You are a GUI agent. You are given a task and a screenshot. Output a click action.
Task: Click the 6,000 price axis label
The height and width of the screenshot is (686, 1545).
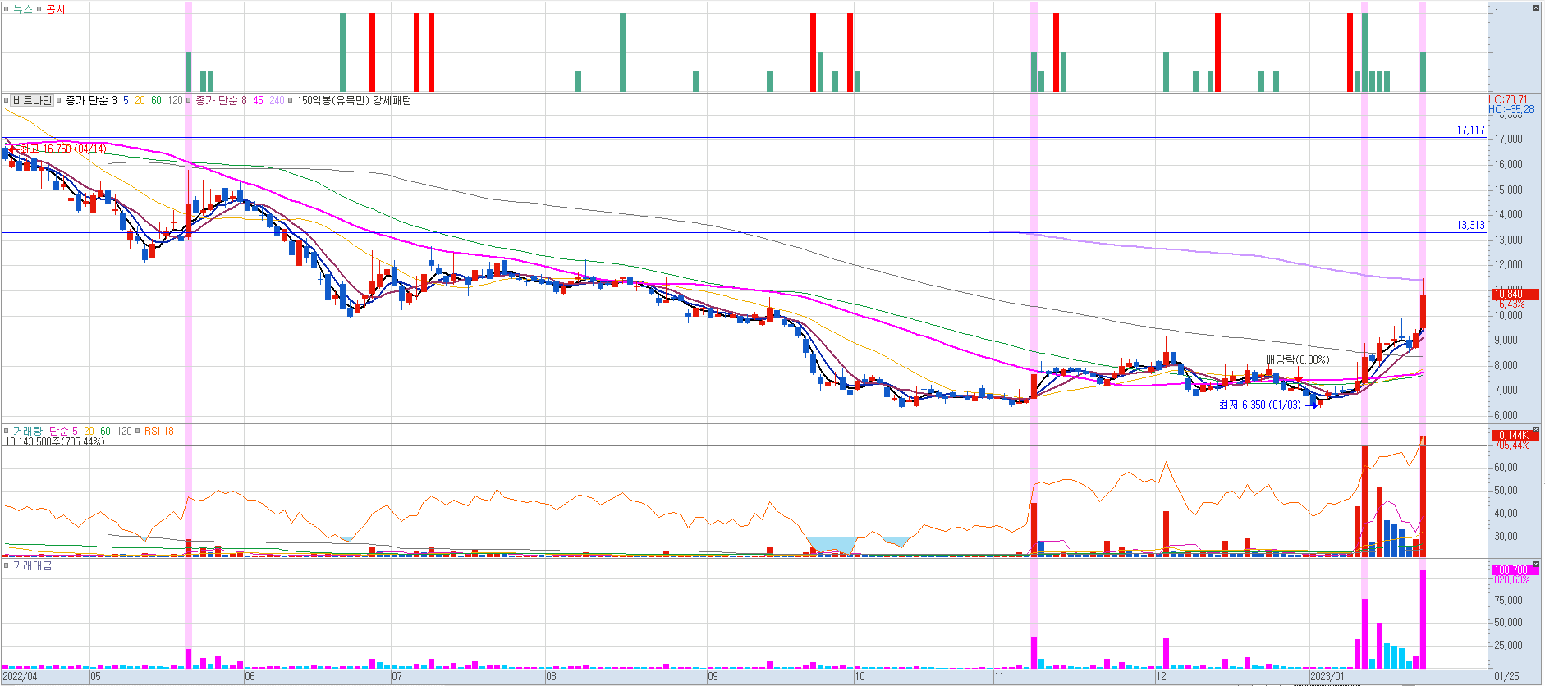click(x=1506, y=416)
